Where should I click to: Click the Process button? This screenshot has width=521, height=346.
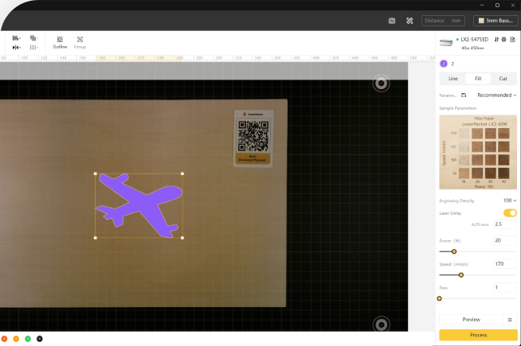point(478,335)
